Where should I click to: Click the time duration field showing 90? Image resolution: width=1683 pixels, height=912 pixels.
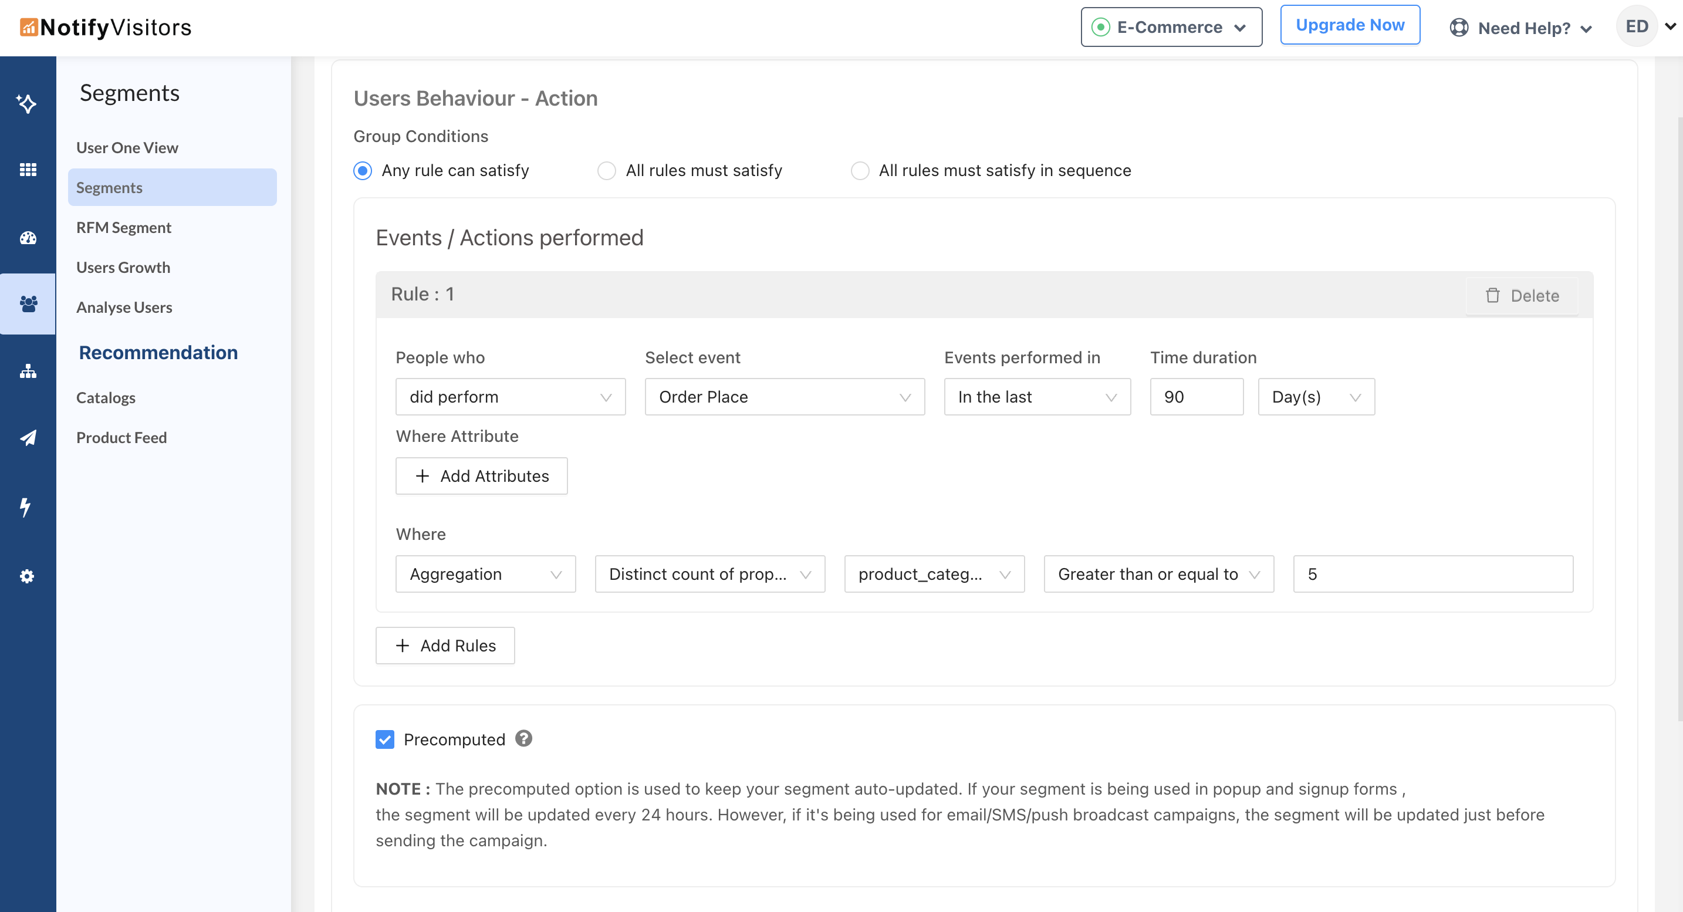tap(1195, 397)
